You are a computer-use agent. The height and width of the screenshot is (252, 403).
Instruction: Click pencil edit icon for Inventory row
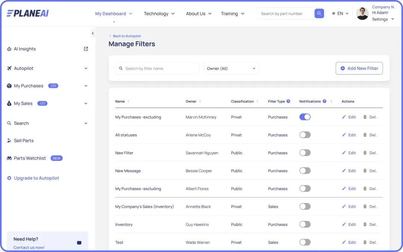coord(344,224)
